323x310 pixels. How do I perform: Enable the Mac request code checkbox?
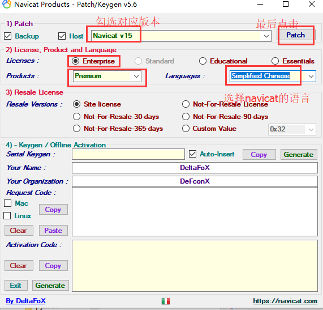click(8, 203)
